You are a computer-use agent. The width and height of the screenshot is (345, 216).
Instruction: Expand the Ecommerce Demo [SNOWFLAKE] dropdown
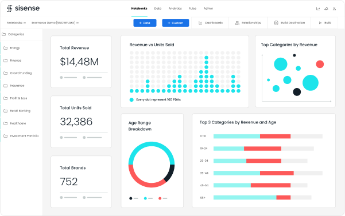77,23
